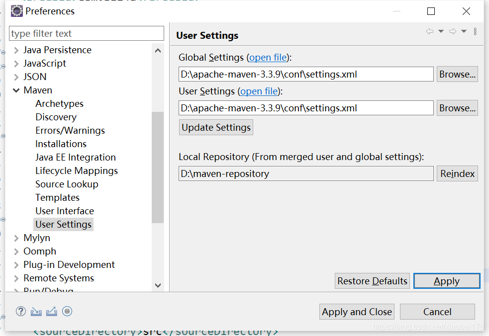Click the preference tree scrollbar thumb

(158, 168)
